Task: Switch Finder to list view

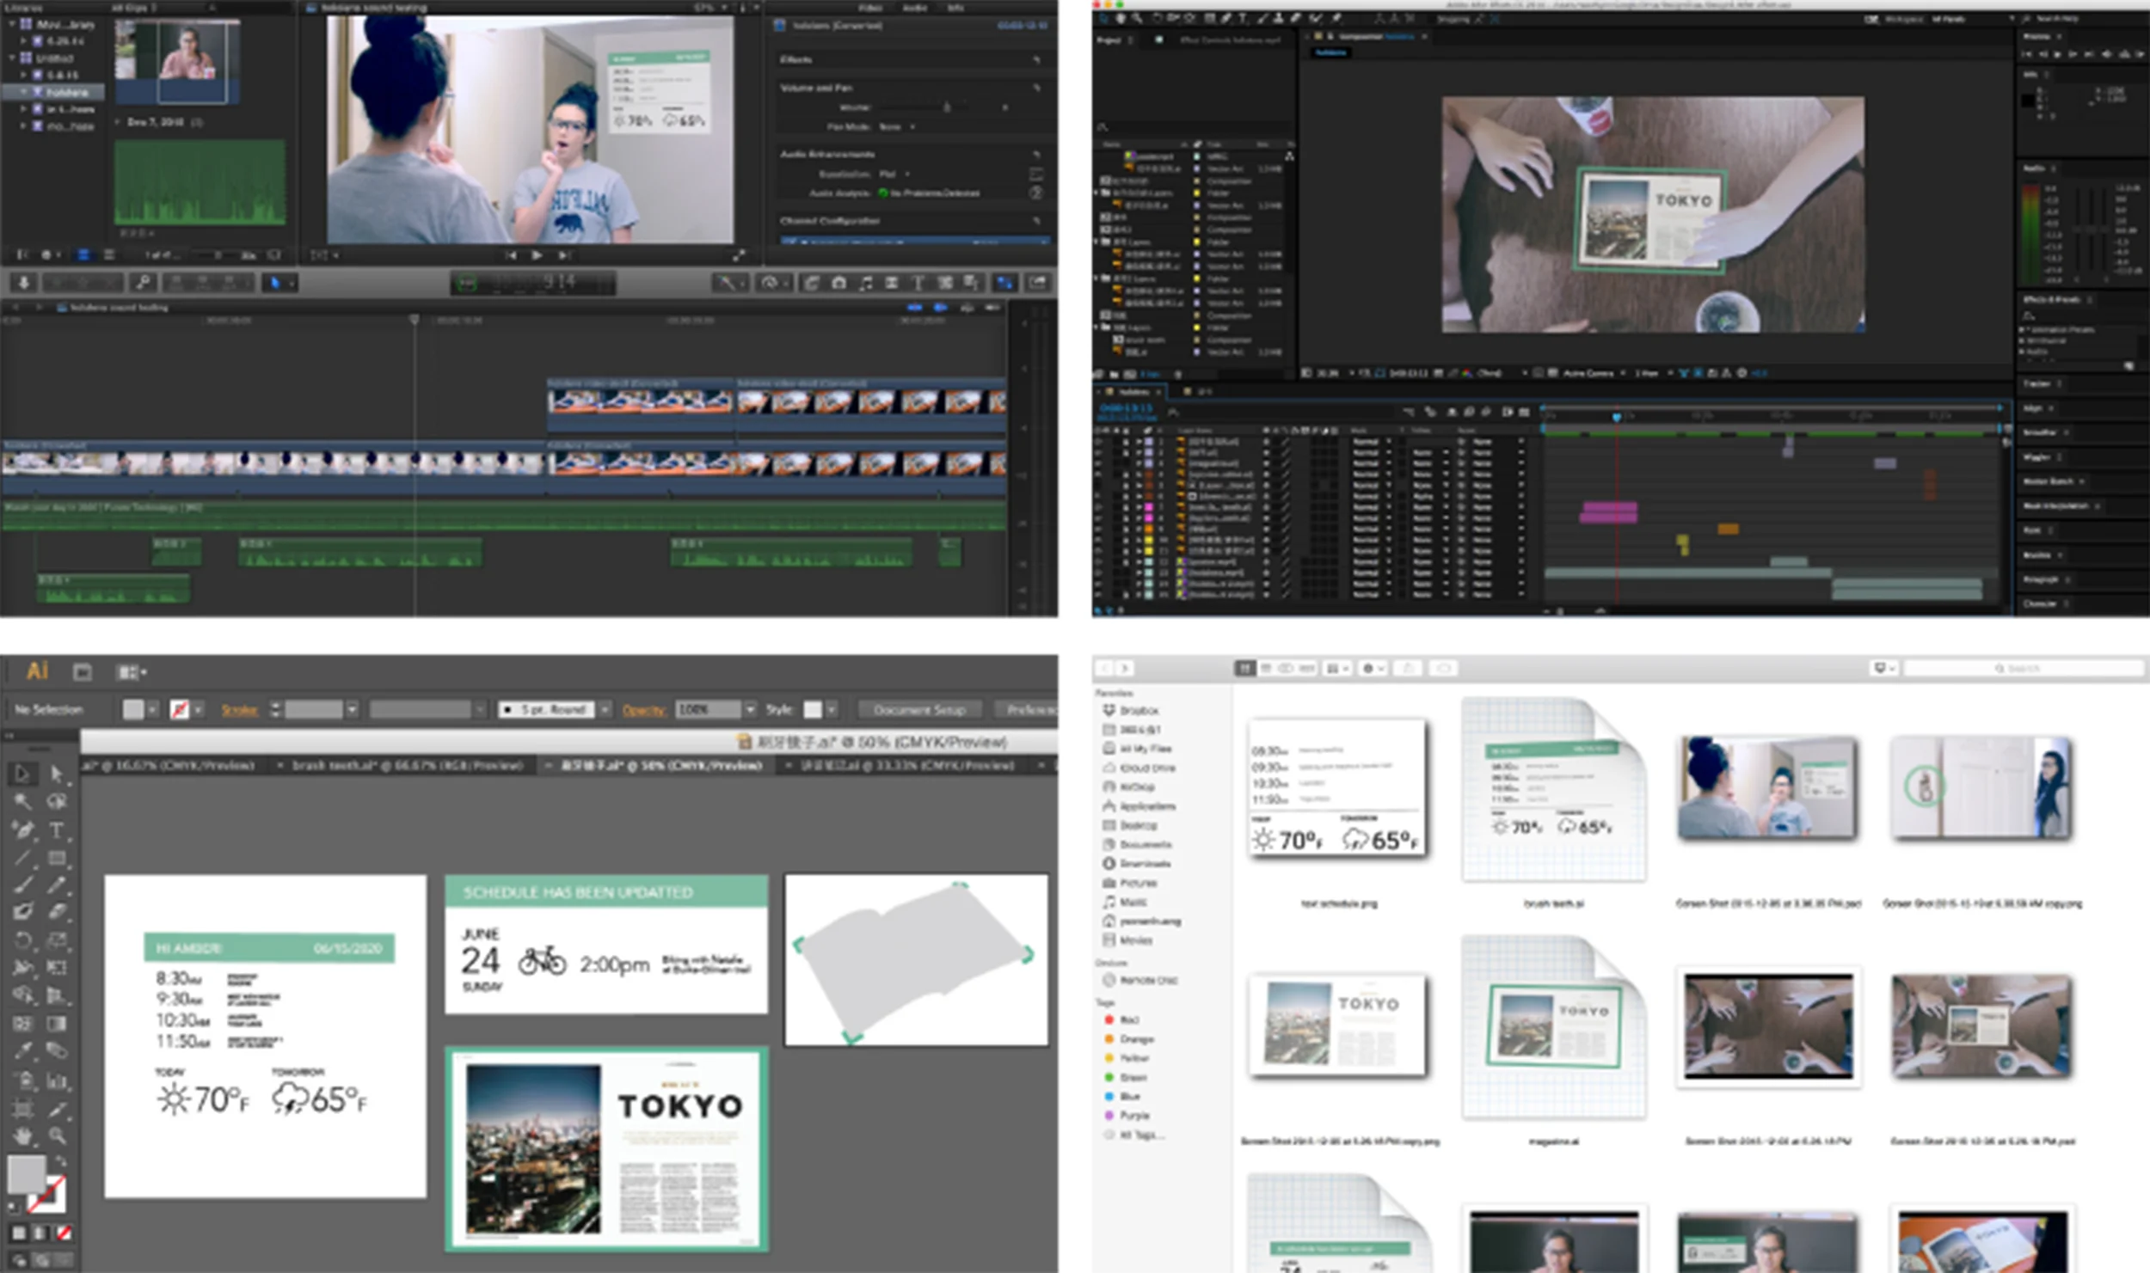Action: (x=1266, y=668)
